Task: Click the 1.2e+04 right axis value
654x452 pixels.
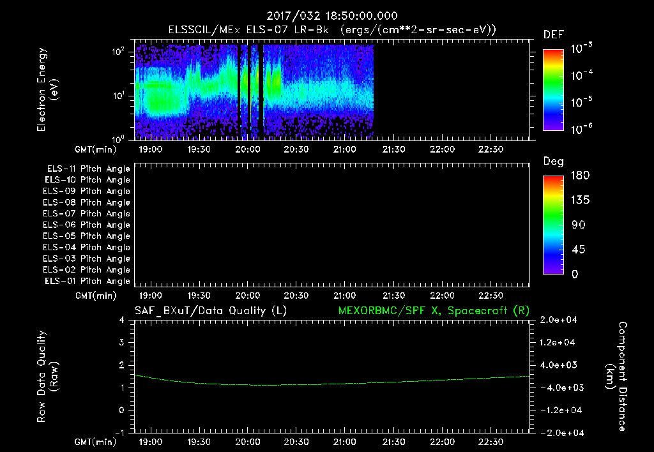Action: 558,342
